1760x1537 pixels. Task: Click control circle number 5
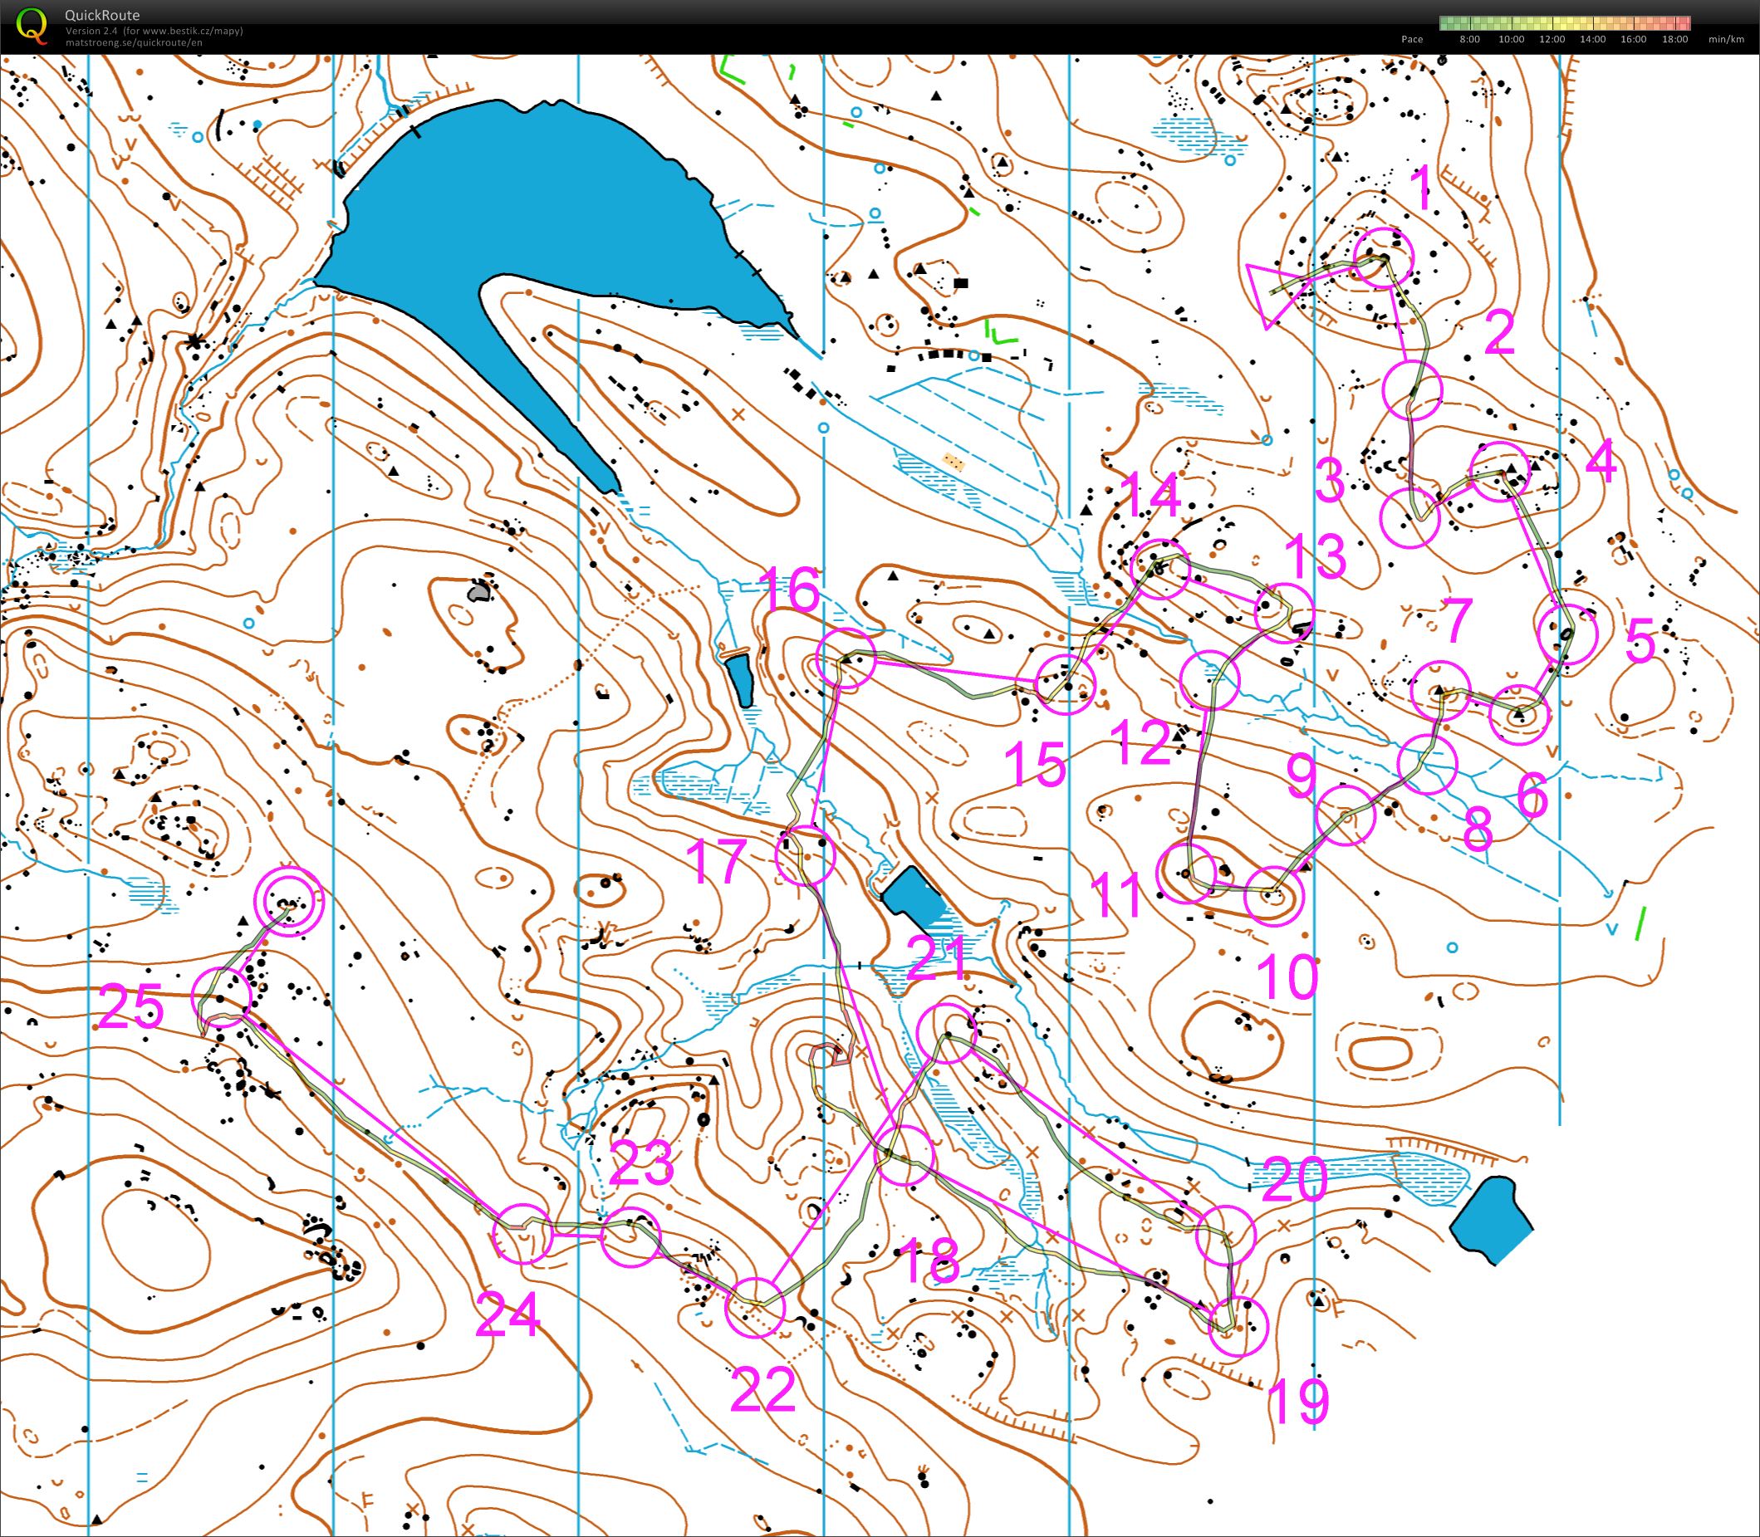(1568, 634)
